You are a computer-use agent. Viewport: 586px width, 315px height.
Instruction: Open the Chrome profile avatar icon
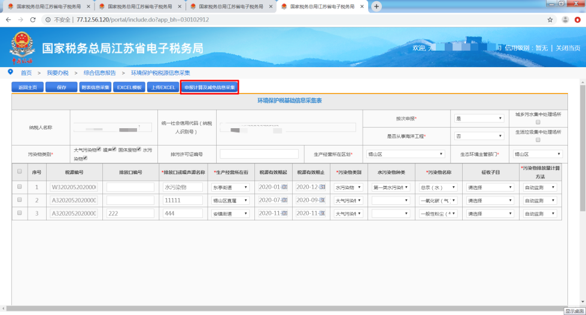[564, 20]
